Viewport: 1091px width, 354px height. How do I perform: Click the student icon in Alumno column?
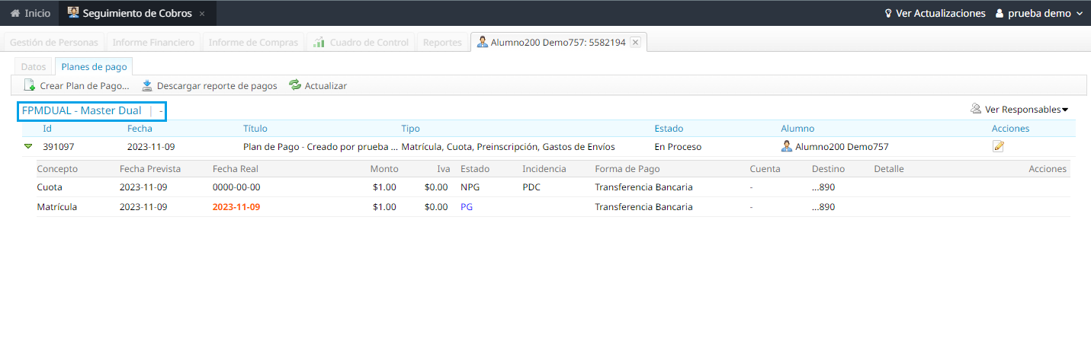point(786,147)
